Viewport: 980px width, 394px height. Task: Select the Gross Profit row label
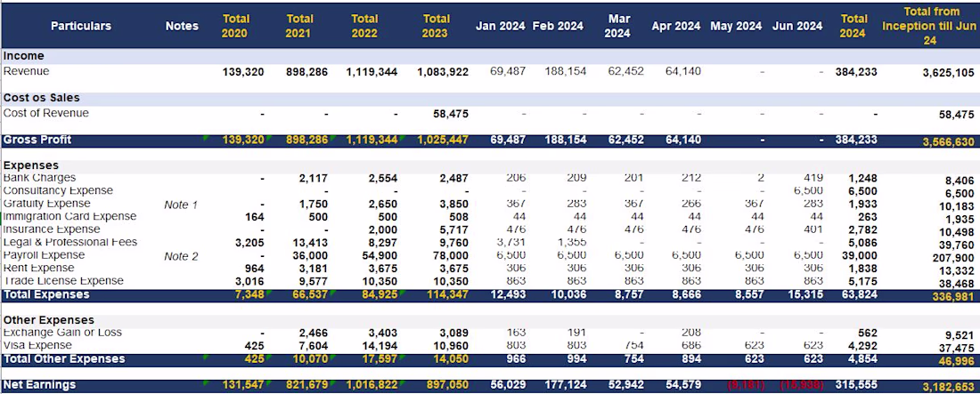point(37,140)
